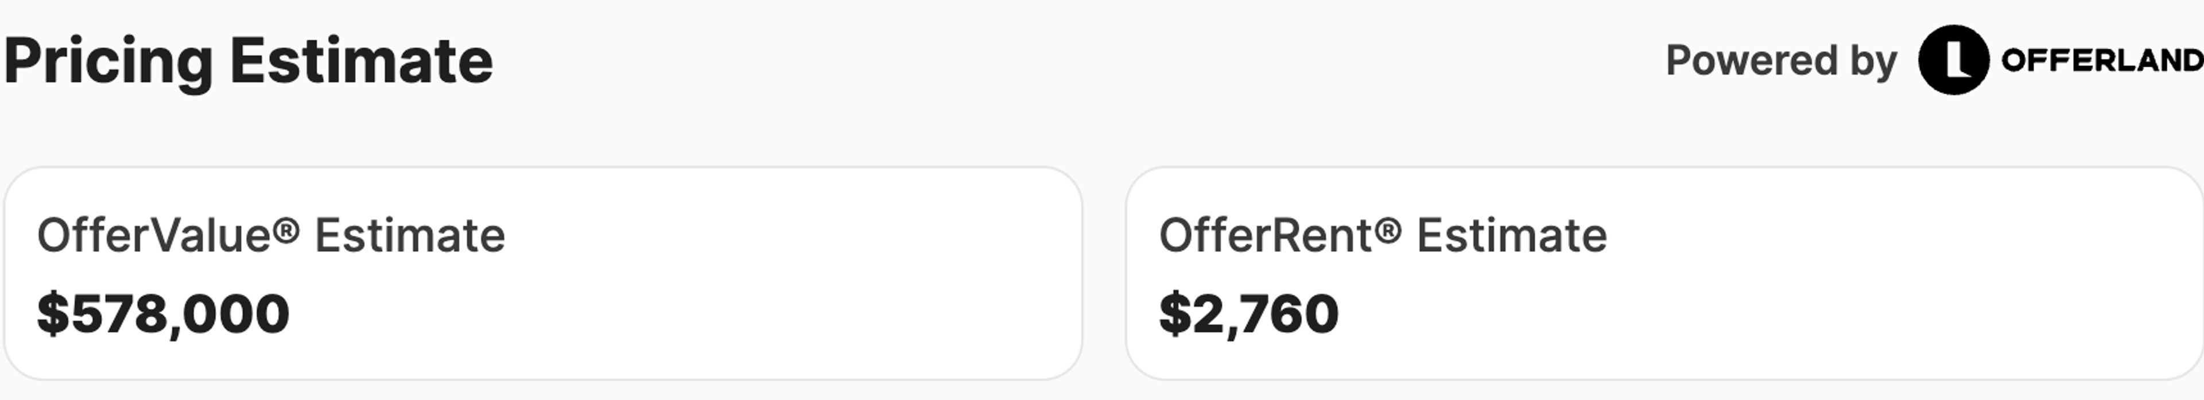Click the ® symbol after OfferRent
2204x400 pixels.
[x=1390, y=230]
